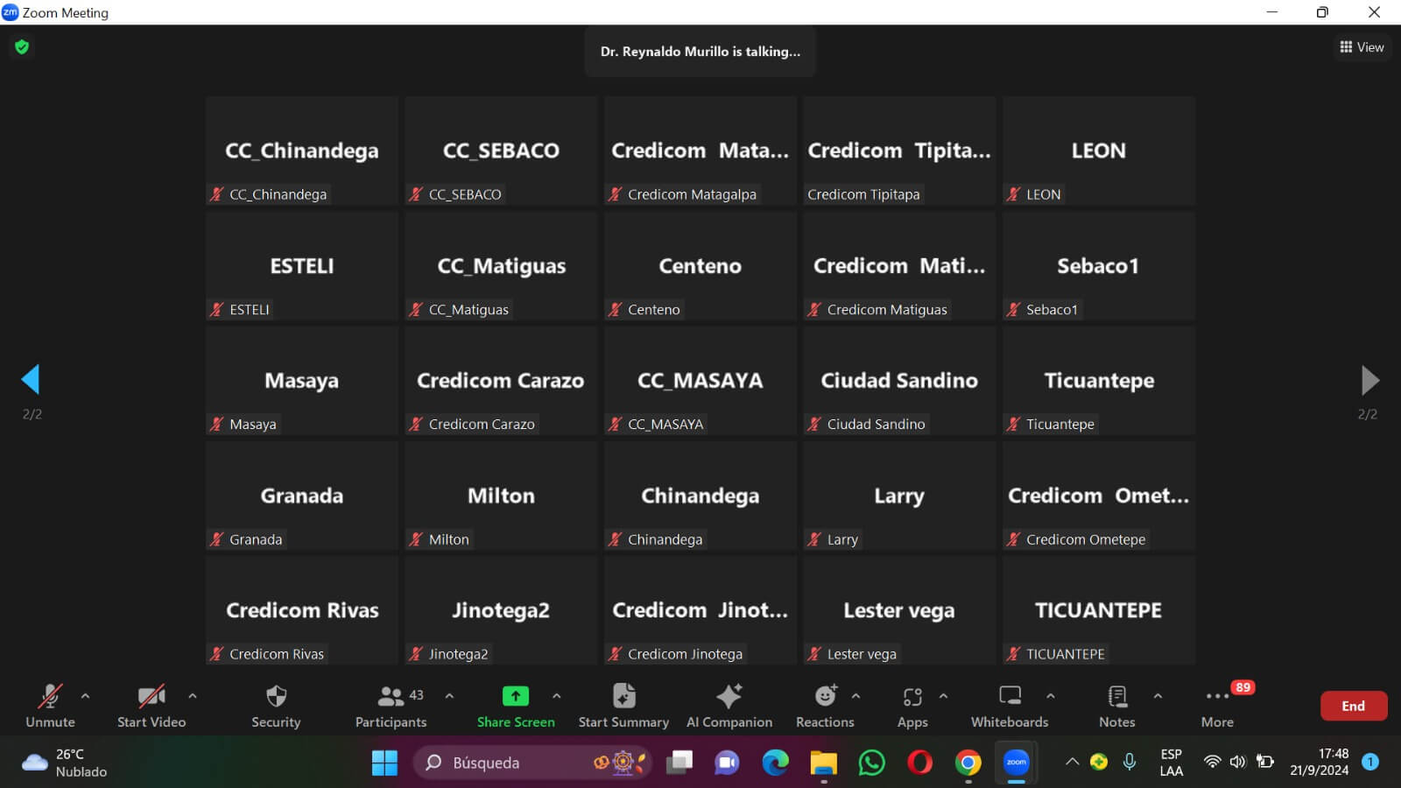Open the Whiteboards tool

click(x=1010, y=697)
